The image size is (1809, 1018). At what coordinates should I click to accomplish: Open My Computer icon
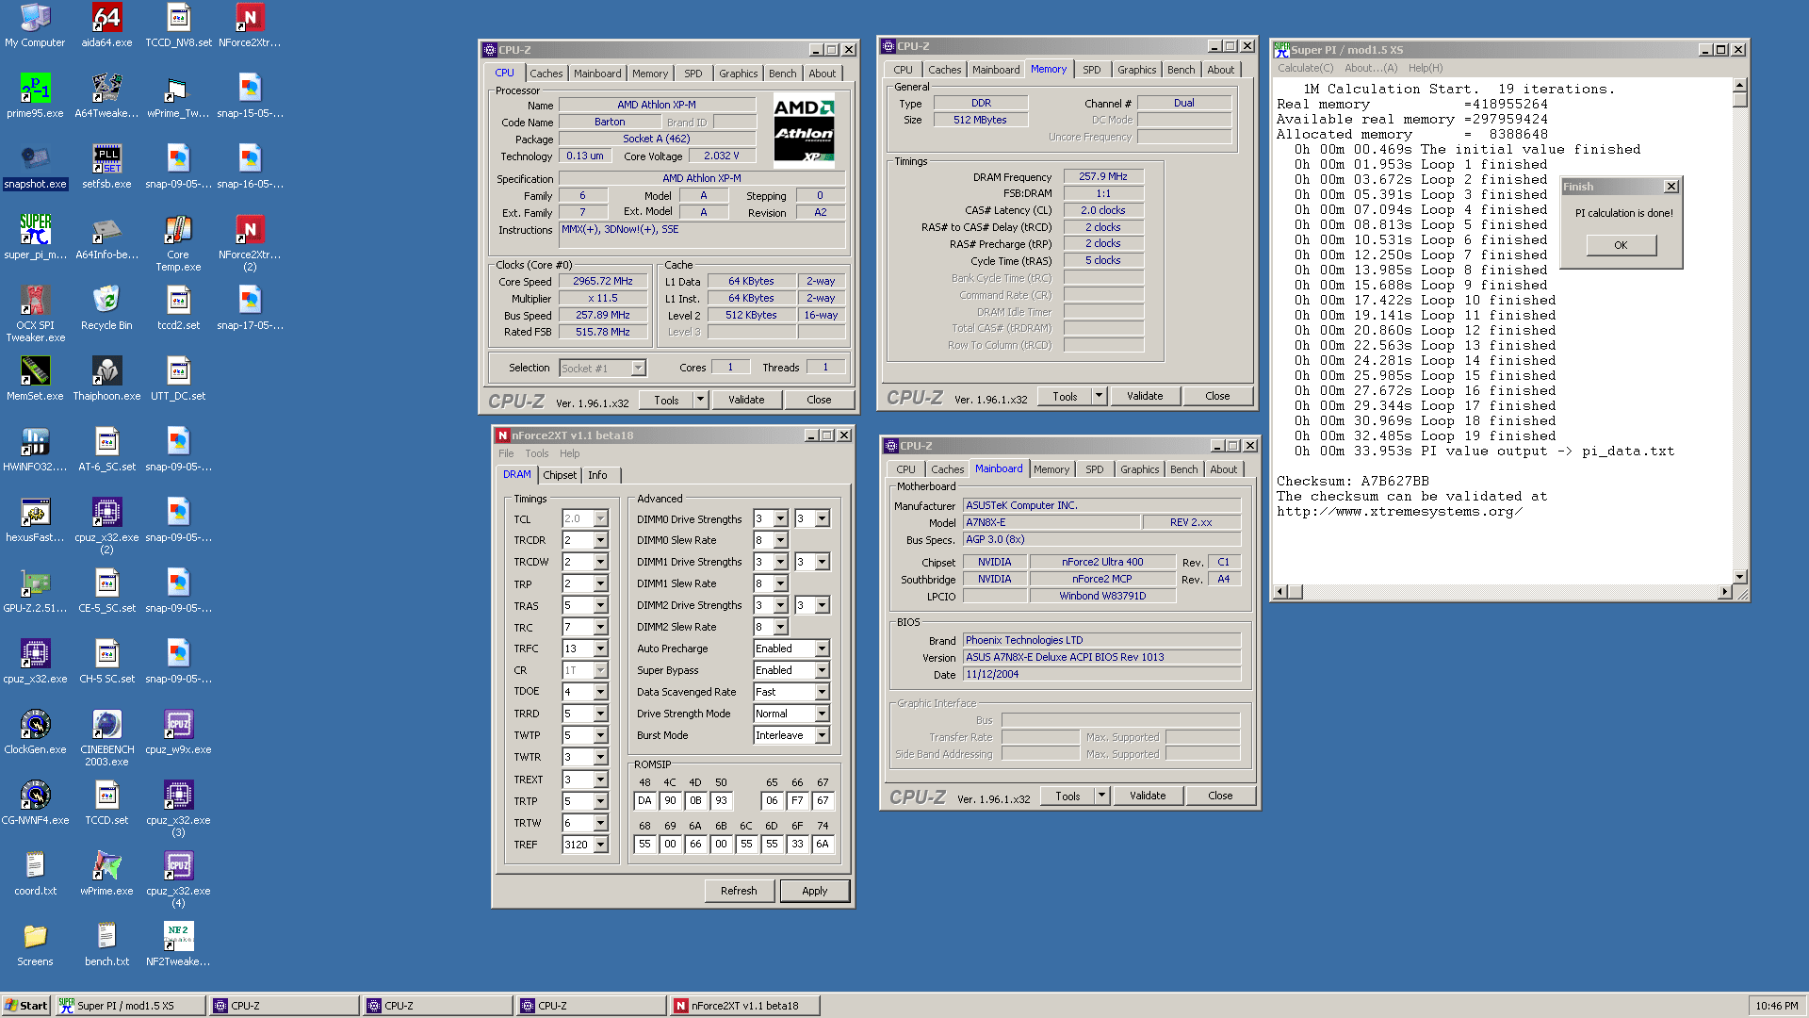pos(35,25)
